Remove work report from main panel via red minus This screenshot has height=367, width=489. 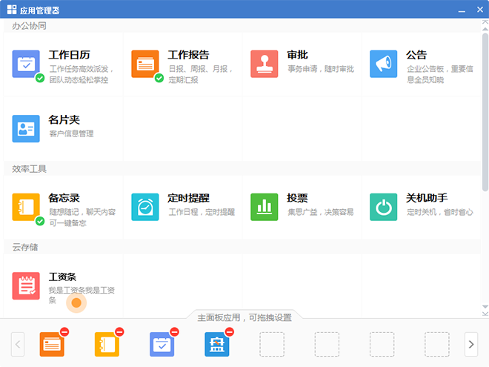point(64,331)
